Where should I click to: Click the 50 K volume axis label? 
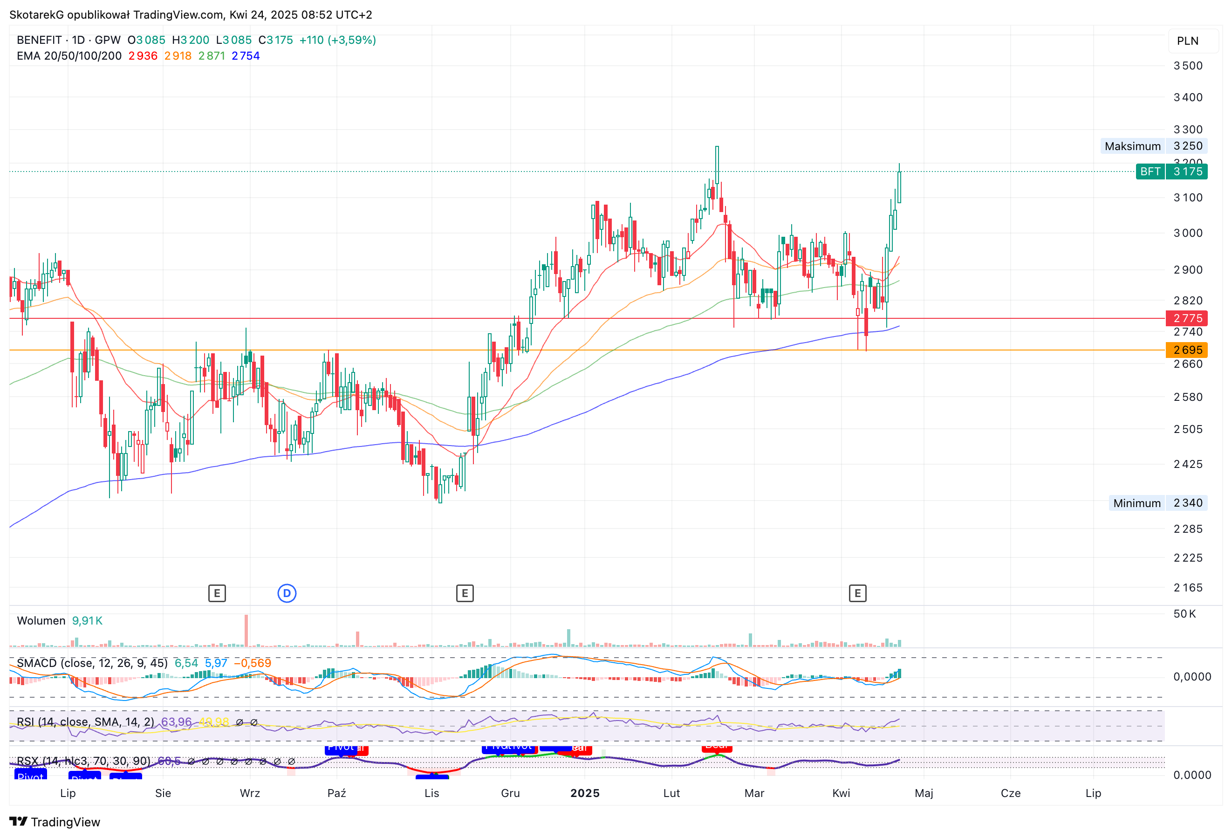point(1185,614)
